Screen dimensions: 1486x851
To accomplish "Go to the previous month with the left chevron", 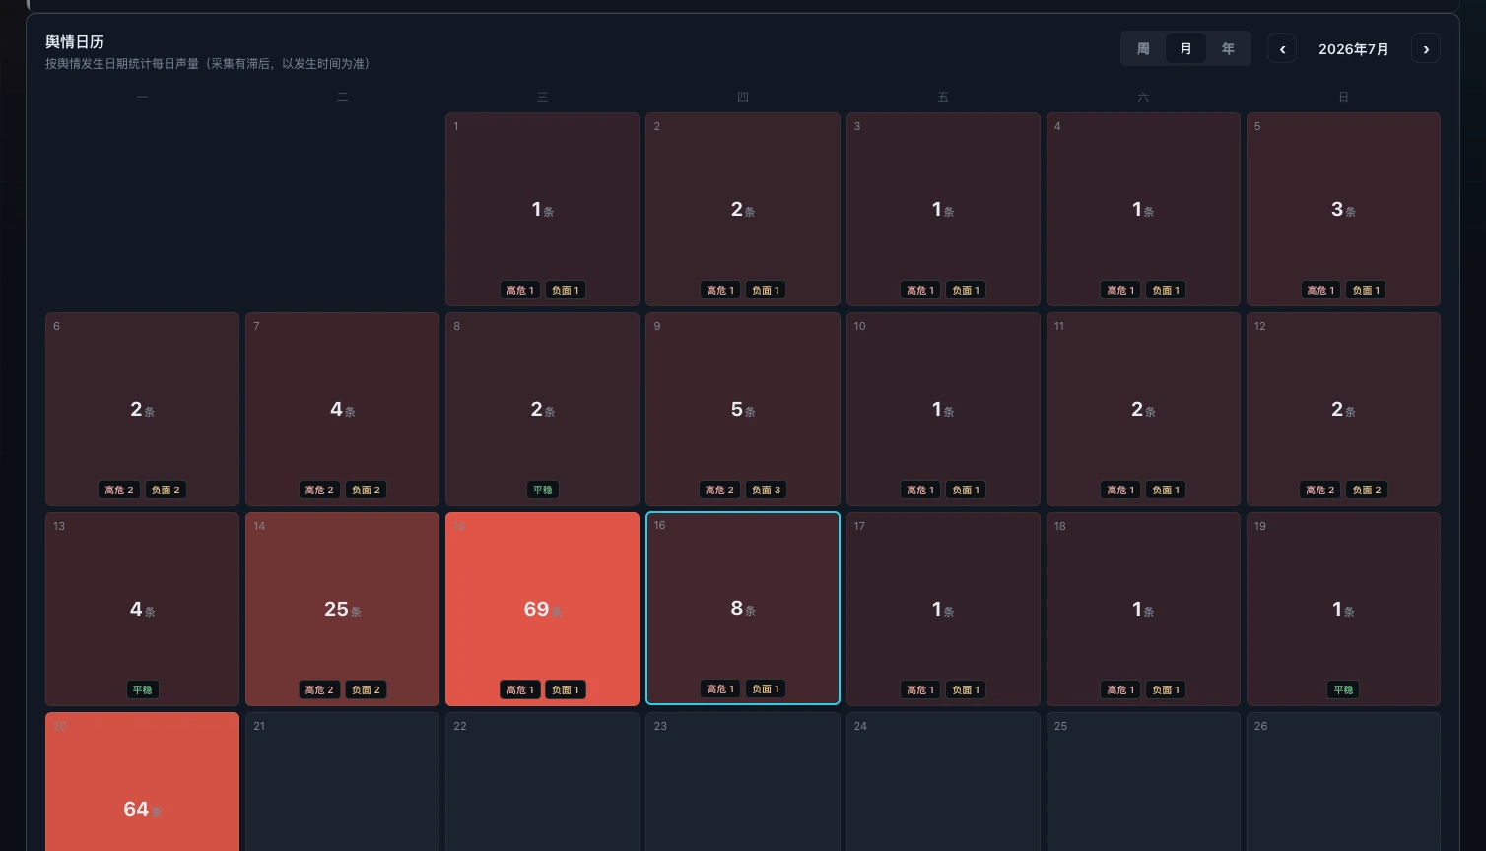I will tap(1282, 48).
